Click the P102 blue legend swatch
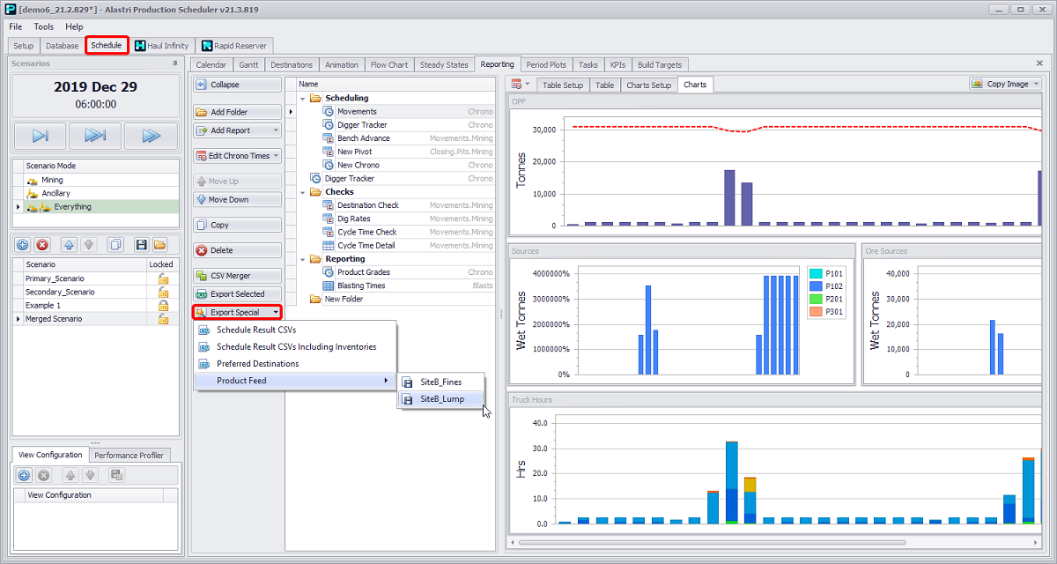 point(815,286)
